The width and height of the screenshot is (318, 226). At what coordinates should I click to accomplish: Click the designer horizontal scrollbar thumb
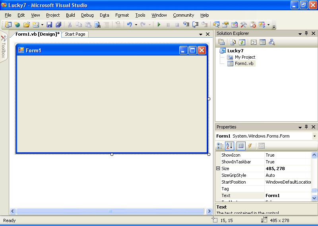pyautogui.click(x=110, y=211)
